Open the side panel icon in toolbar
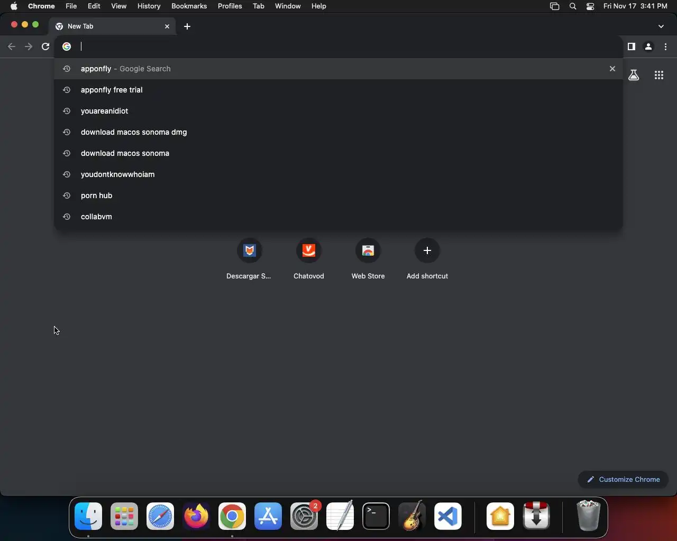Viewport: 677px width, 541px height. [x=631, y=46]
